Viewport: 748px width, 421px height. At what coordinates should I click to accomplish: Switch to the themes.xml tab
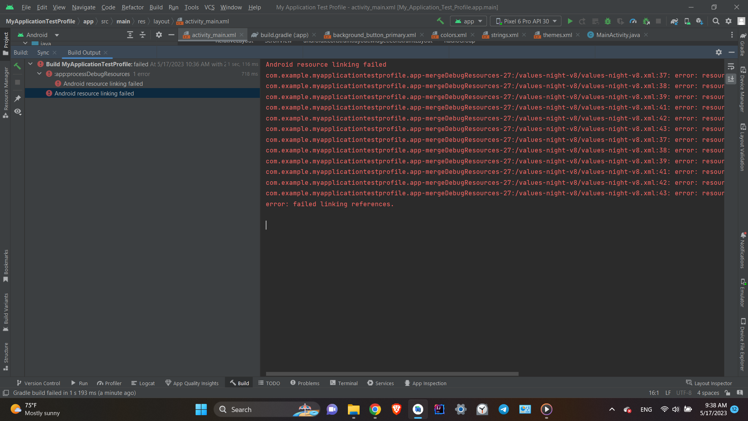point(557,35)
